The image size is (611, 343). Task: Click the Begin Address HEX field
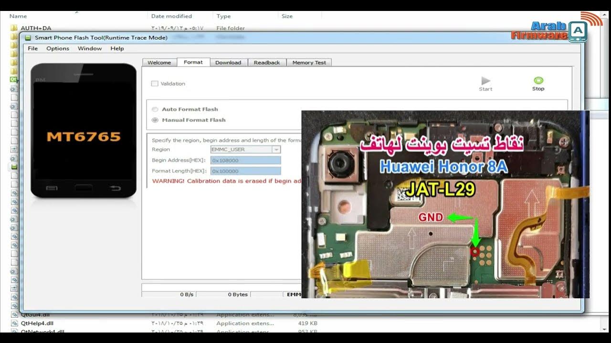point(246,160)
